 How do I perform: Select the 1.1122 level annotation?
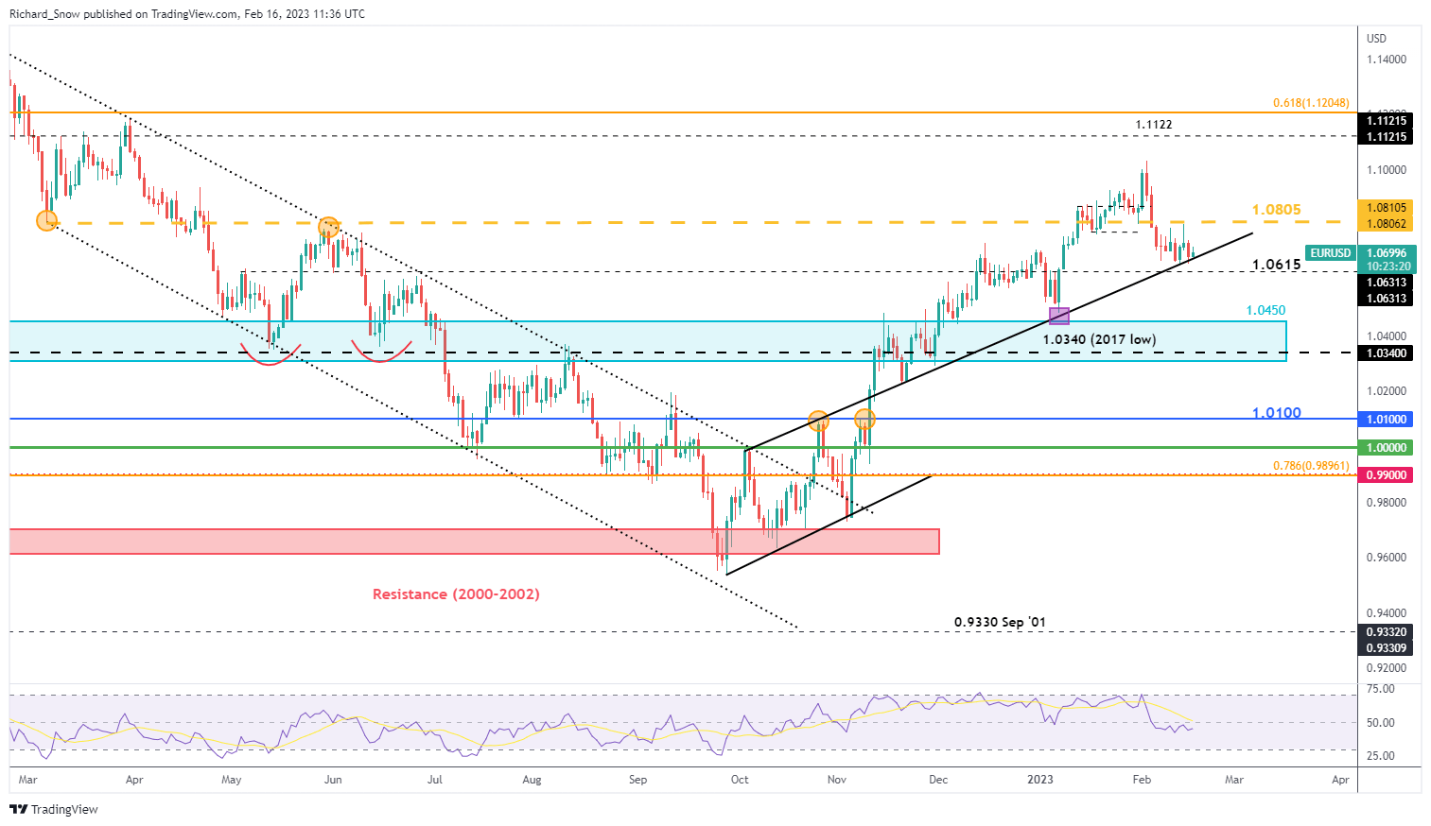point(1154,125)
